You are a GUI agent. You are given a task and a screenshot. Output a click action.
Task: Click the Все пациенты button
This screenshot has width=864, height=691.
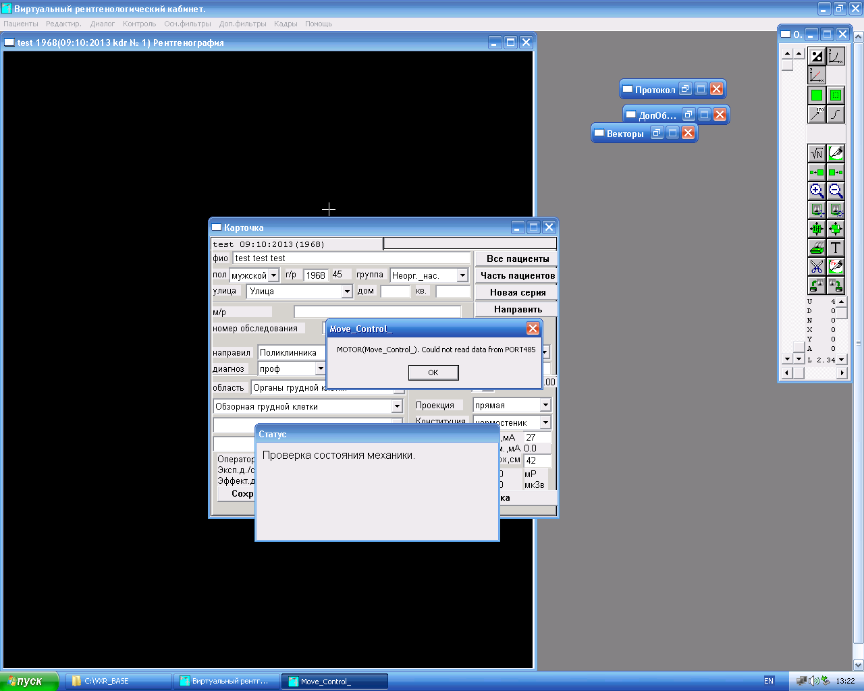tap(517, 258)
